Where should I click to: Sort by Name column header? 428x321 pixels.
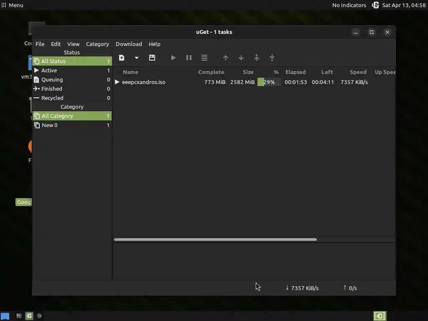tap(130, 72)
